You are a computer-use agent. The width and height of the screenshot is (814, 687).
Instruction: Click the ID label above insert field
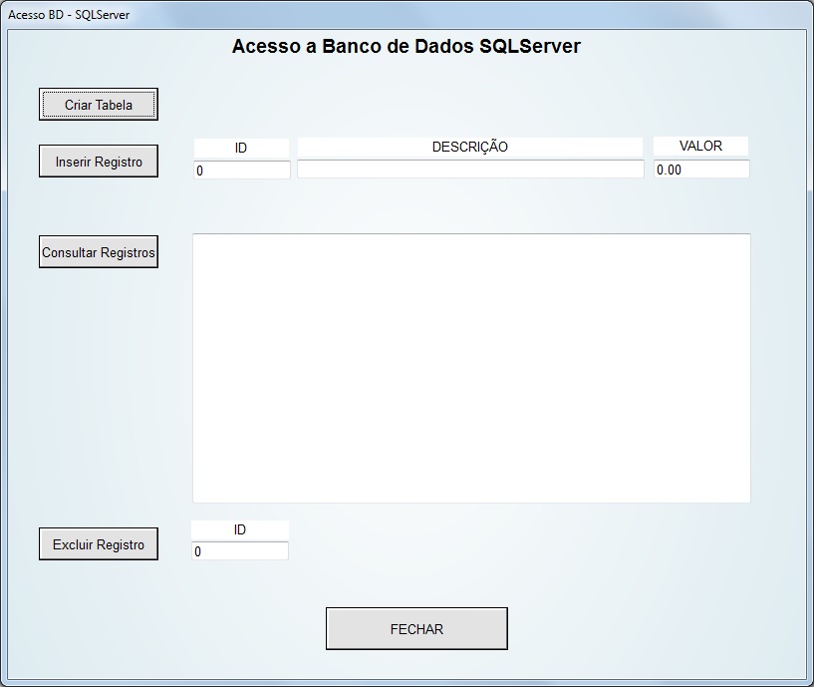[241, 149]
